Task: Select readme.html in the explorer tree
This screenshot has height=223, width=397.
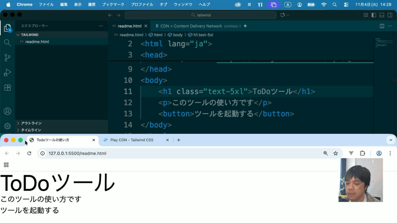Action: (x=37, y=42)
